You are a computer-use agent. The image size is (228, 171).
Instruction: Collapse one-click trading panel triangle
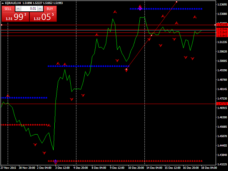point(3,3)
